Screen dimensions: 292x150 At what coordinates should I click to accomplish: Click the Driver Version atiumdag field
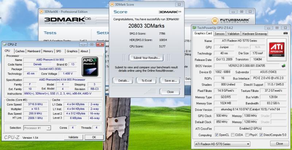tap(250, 109)
